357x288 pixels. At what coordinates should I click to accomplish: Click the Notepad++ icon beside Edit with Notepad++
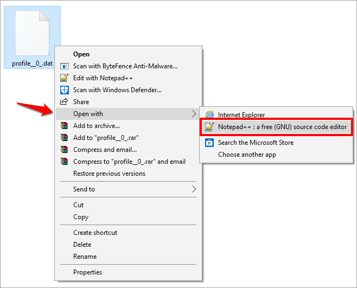[x=65, y=78]
